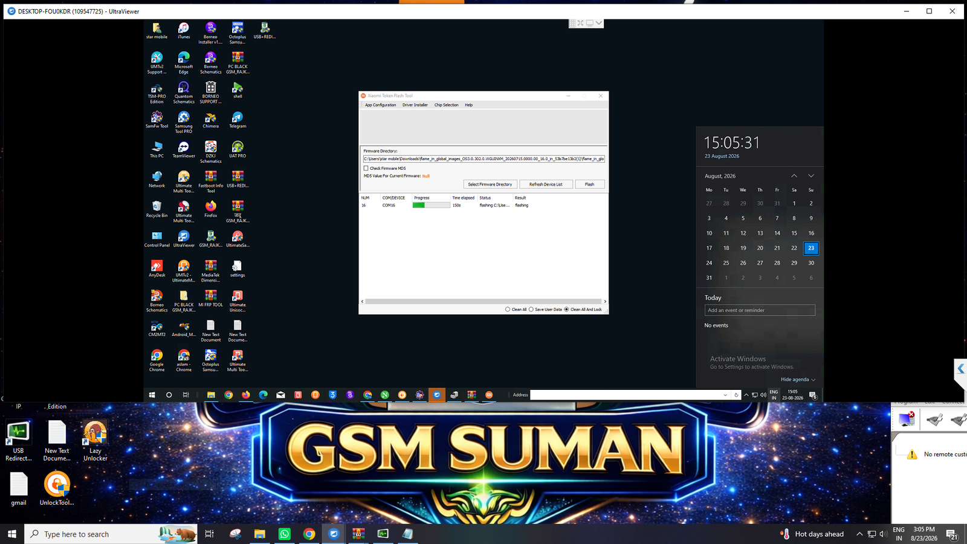This screenshot has height=544, width=967.
Task: Launch UnlockTool from the local desktop
Action: [57, 488]
